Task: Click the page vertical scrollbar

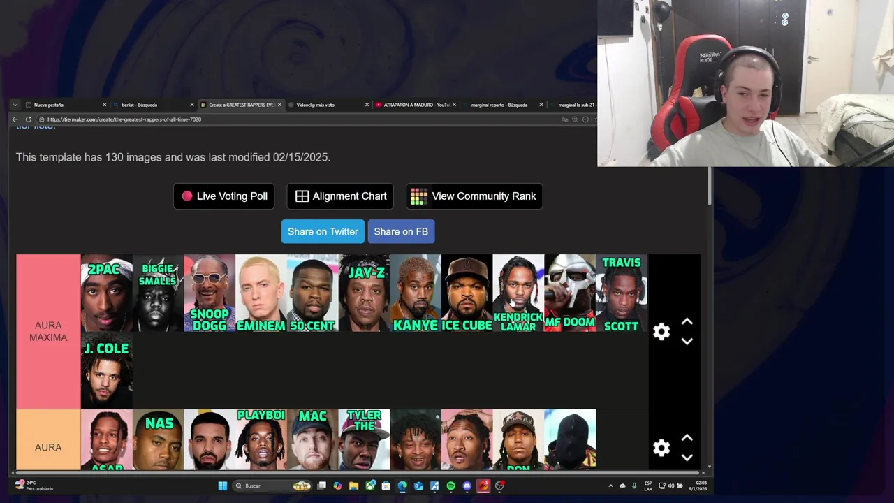Action: coord(710,186)
